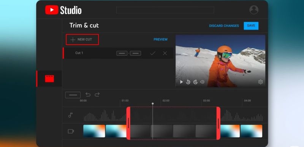
Task: Click the 00:00 timeline mark
Action: pos(83,101)
